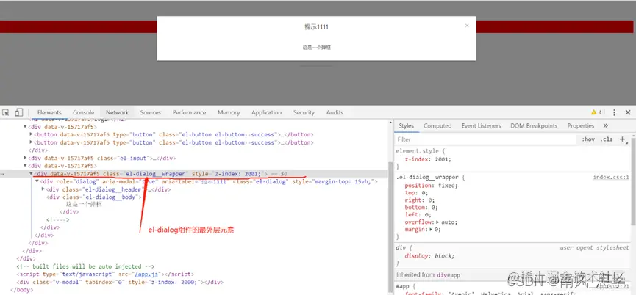Switch to the Console tab
636x295 pixels.
point(84,112)
